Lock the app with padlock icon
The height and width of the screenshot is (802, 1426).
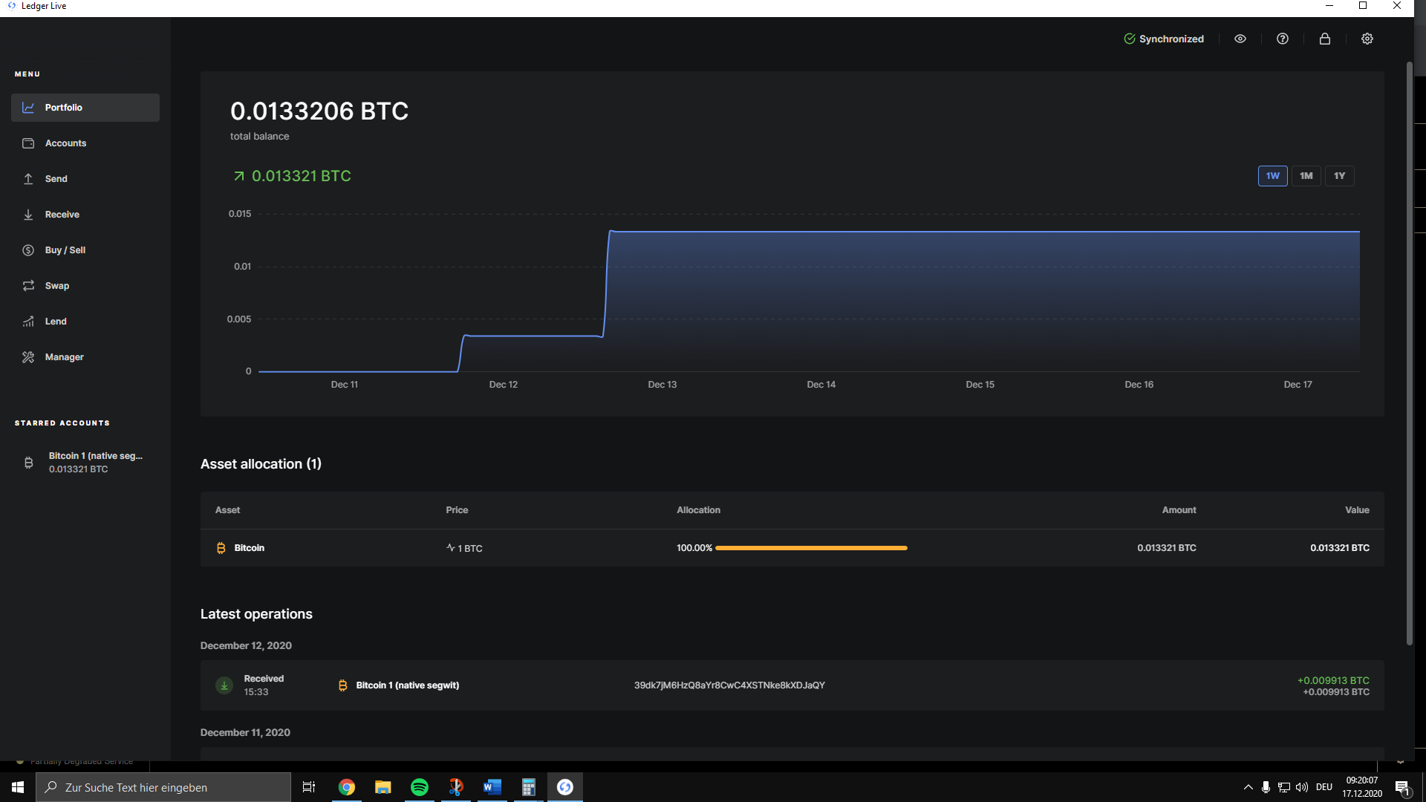[1325, 39]
